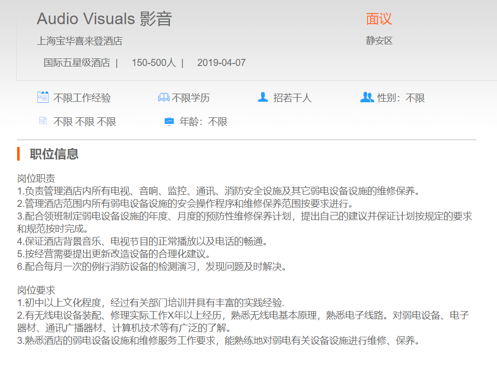Click the 性别：不限 gender requirement text

click(x=401, y=98)
